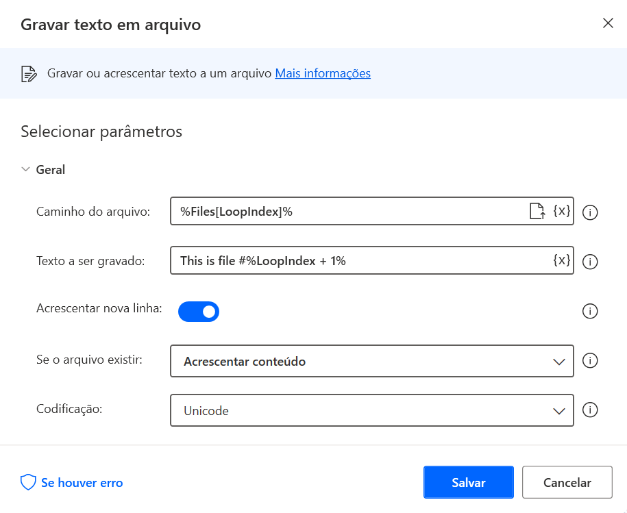
Task: Click the %Files[LoopIndex]% path input field
Action: [343, 211]
